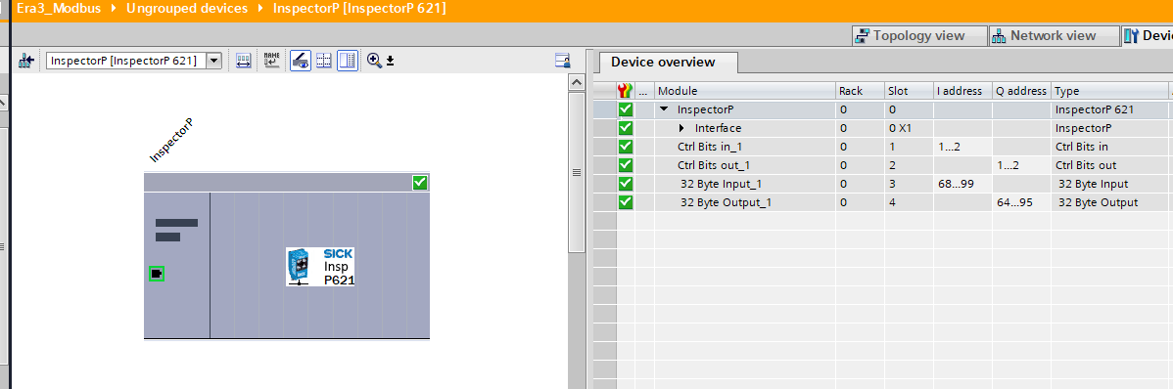Open the zoom level dropdown arrow
This screenshot has width=1173, height=389.
point(390,62)
